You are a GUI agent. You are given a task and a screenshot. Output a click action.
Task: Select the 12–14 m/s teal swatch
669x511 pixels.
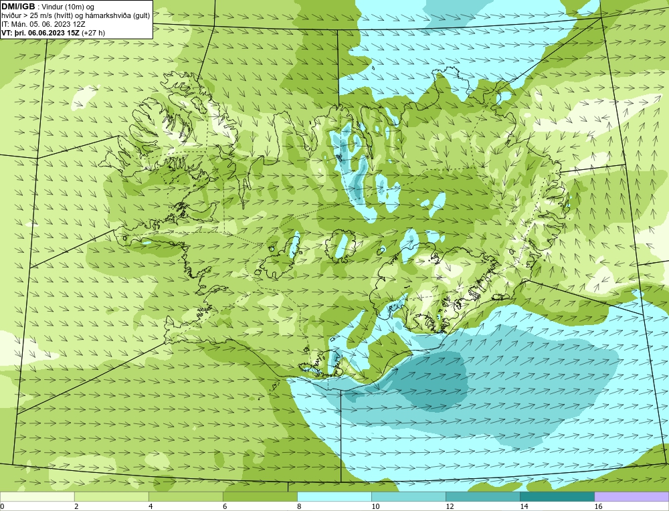click(482, 496)
